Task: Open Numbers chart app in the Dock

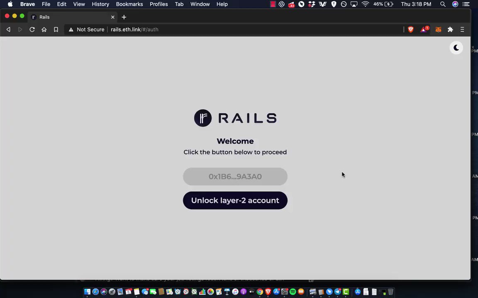Action: pyautogui.click(x=203, y=292)
